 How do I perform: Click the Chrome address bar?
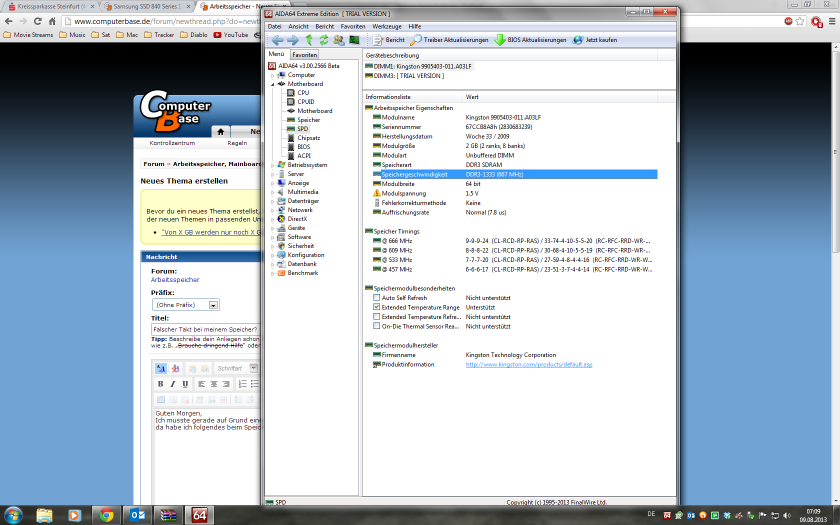tap(167, 21)
